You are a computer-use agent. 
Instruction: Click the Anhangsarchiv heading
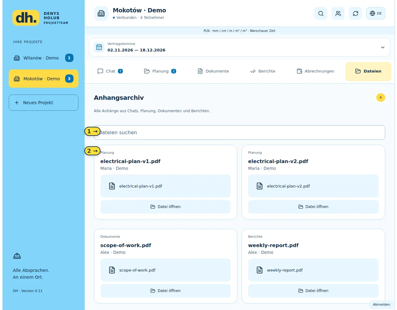point(119,98)
